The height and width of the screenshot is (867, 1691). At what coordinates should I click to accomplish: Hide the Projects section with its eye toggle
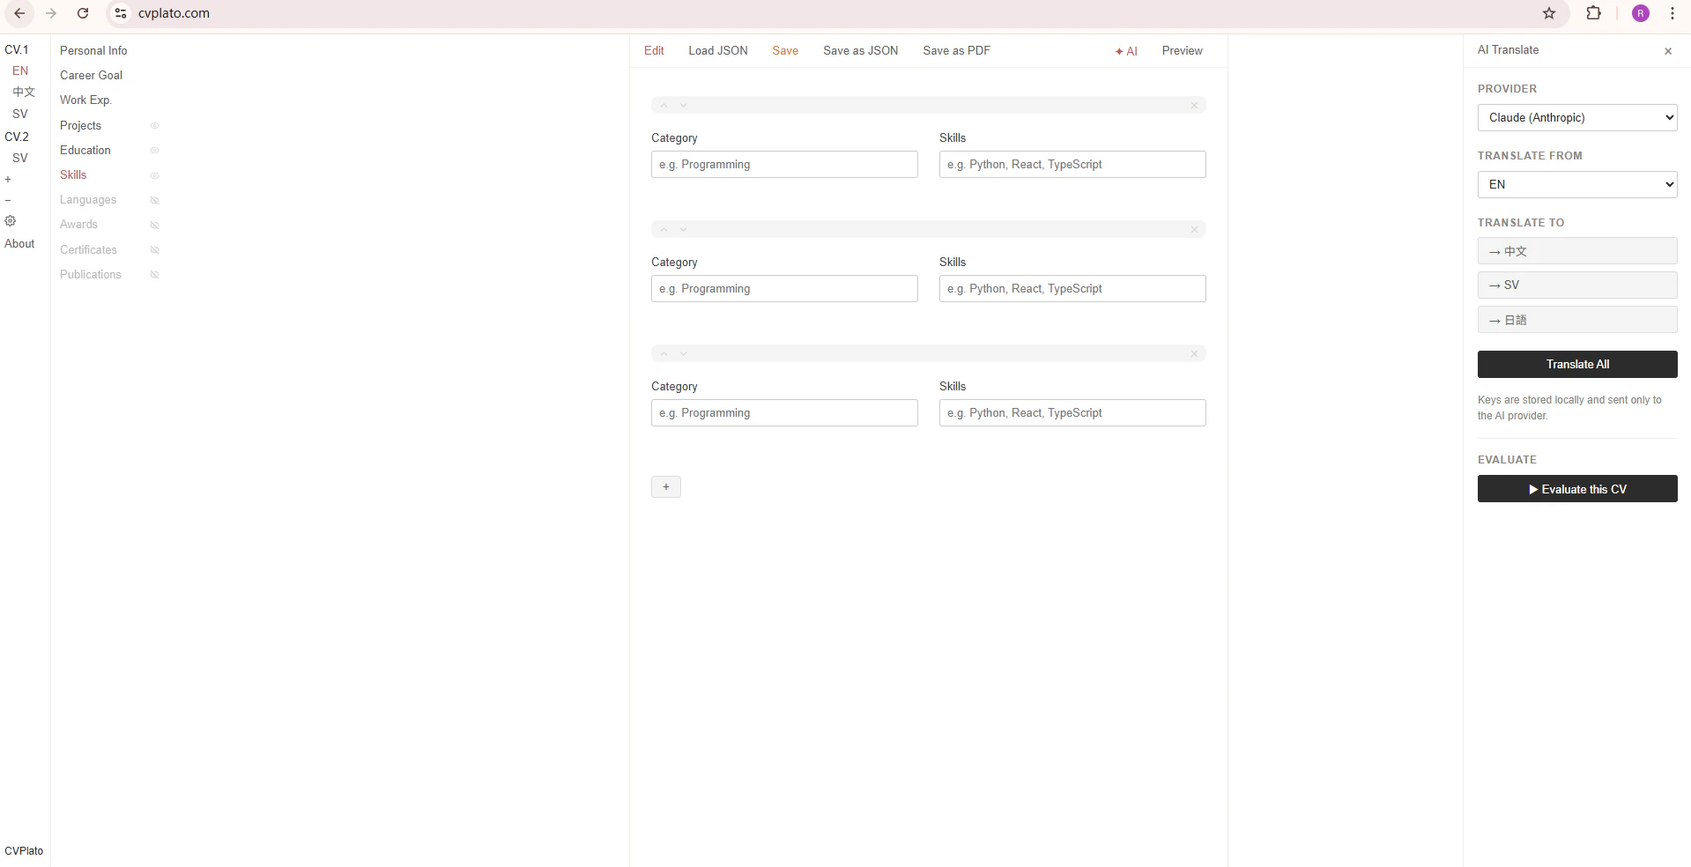coord(155,126)
